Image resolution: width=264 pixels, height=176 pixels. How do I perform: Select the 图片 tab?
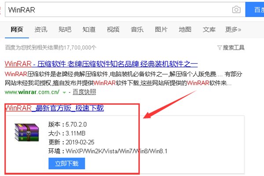[161, 29]
